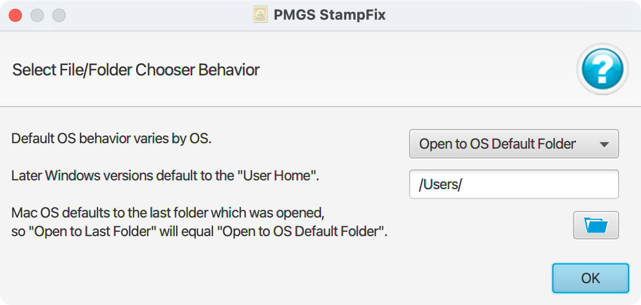
Task: Click the quoted "Open to OS Default Folder" explanation text
Action: 300,232
